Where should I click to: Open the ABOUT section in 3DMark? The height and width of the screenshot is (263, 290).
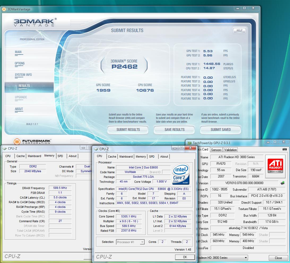click(x=19, y=109)
